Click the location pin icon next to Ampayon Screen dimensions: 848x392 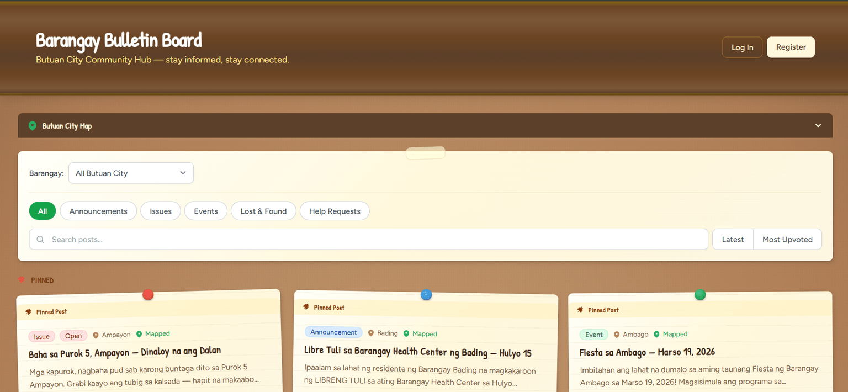point(96,335)
